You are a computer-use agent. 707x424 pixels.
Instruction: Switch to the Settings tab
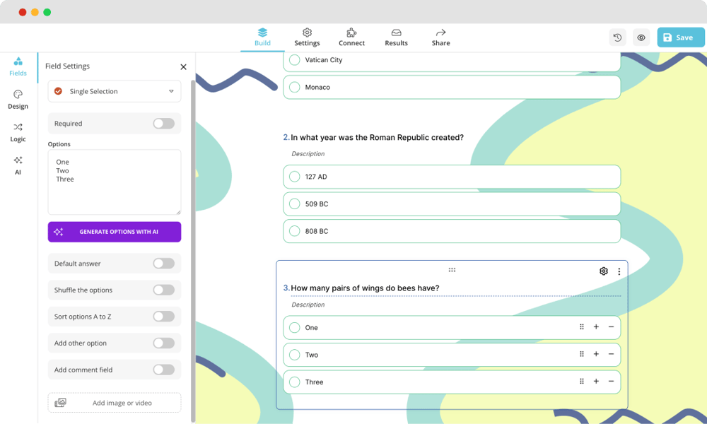[307, 37]
